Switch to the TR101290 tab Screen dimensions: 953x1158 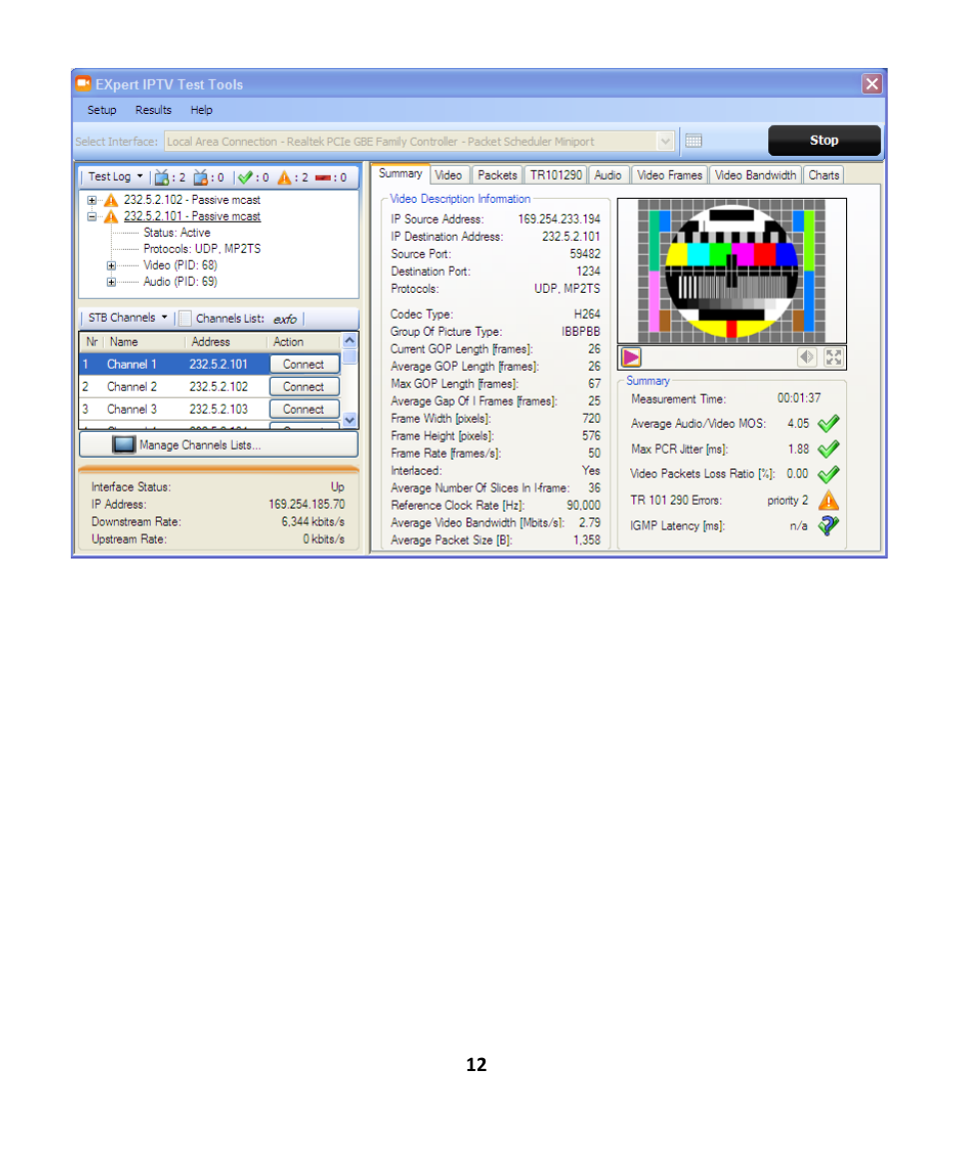555,175
